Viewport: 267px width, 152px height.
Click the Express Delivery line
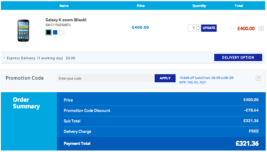tap(41, 58)
